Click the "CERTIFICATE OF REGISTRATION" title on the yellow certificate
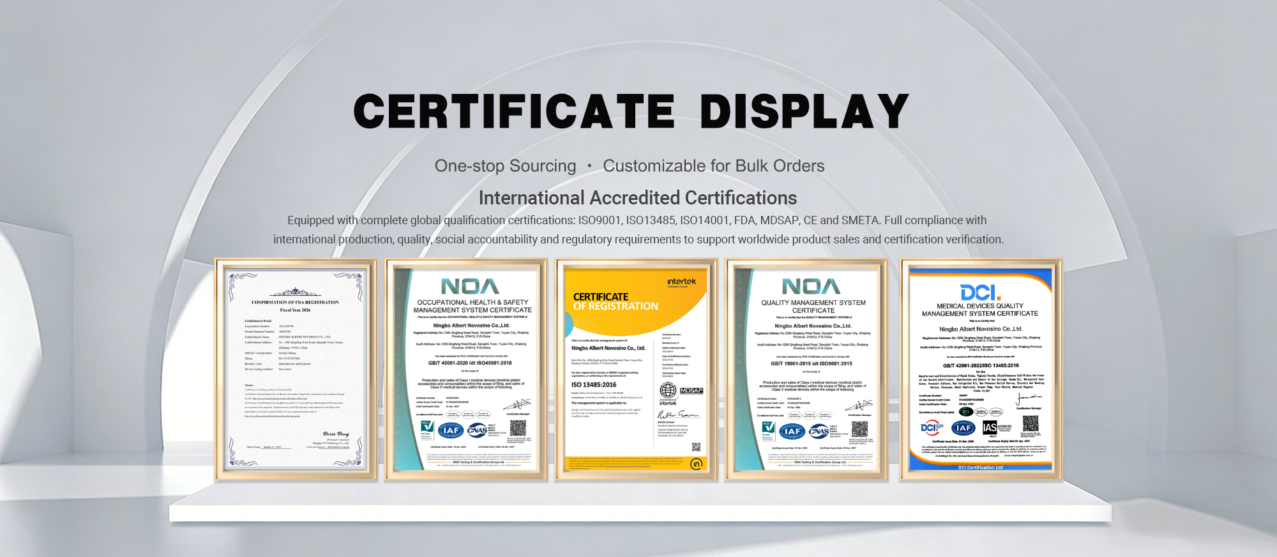The width and height of the screenshot is (1277, 557). [616, 301]
